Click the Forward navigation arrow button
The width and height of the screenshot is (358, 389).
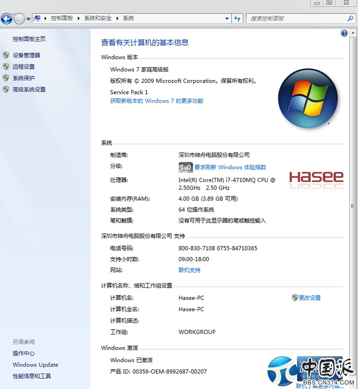[x=19, y=19]
